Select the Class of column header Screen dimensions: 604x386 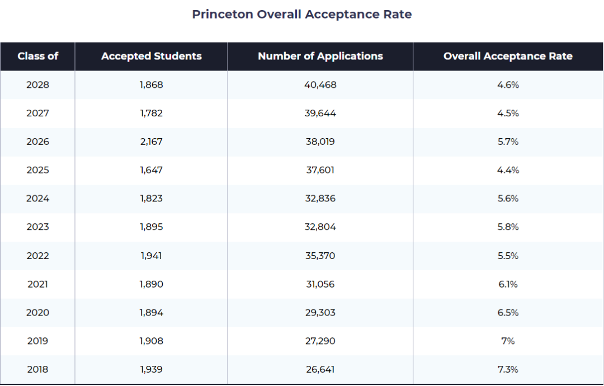point(38,57)
